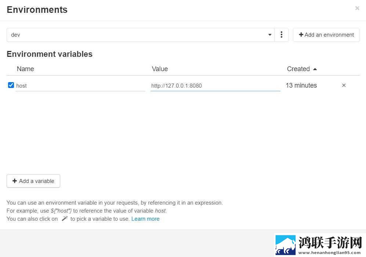The width and height of the screenshot is (366, 257).
Task: Click Add an environment button
Action: coord(326,35)
